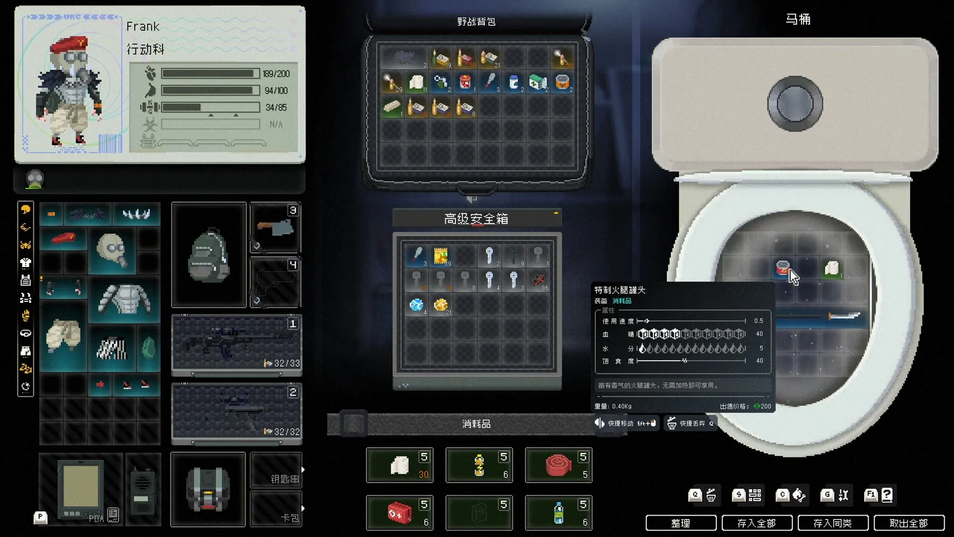Screen dimensions: 954x537
Task: Click the equipped gas mask slot
Action: point(112,251)
